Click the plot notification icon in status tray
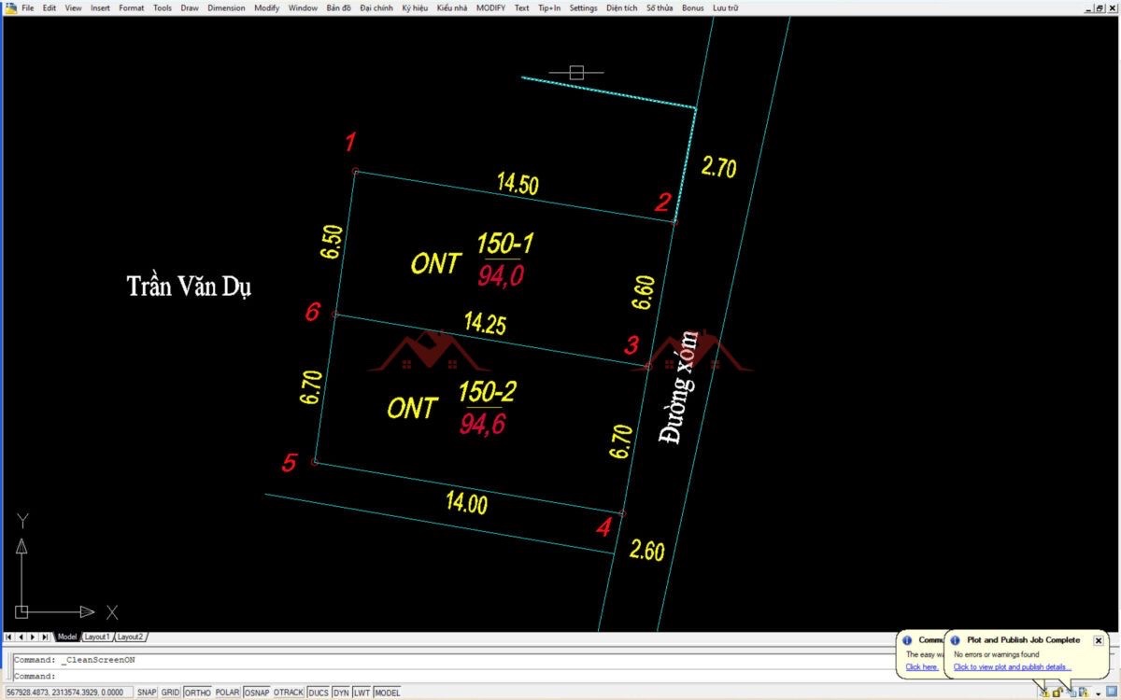 click(x=1071, y=693)
